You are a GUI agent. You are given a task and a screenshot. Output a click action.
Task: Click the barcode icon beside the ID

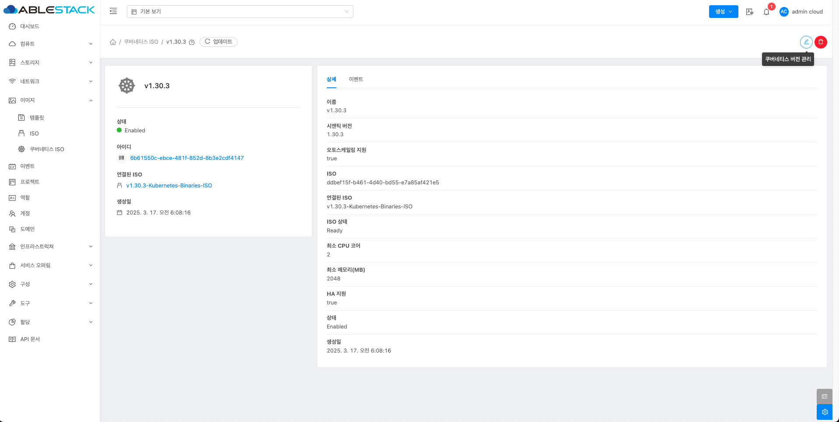[122, 158]
